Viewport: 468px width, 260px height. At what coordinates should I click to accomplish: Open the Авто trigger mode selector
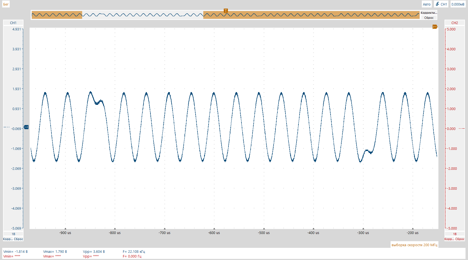(x=427, y=4)
